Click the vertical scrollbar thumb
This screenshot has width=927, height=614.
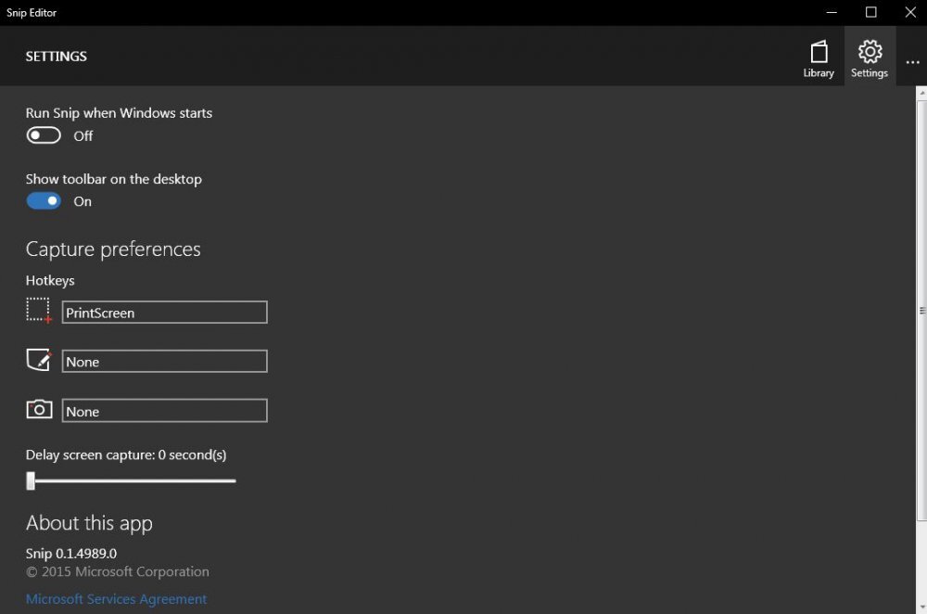point(921,310)
